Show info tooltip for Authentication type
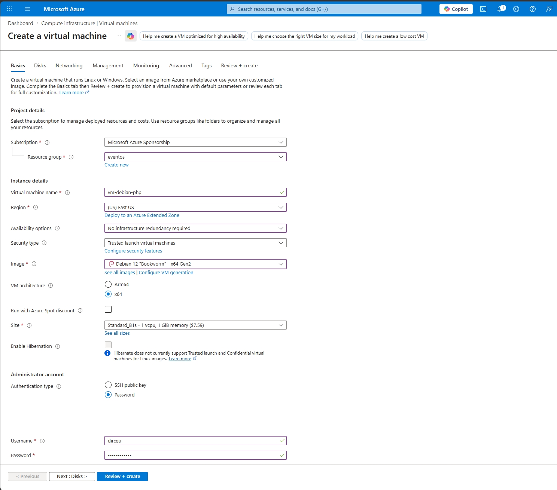The image size is (557, 490). pyautogui.click(x=59, y=386)
